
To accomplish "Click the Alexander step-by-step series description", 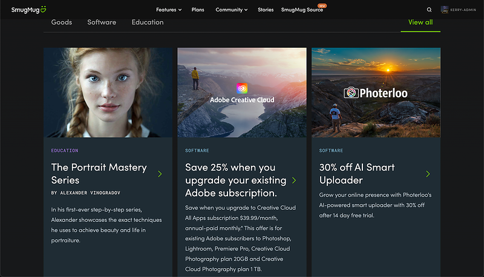I will [x=106, y=225].
